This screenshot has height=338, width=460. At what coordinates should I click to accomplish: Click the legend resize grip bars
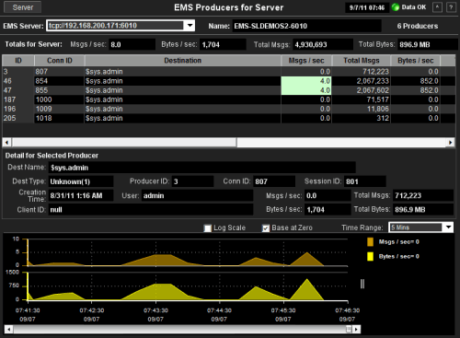click(362, 284)
